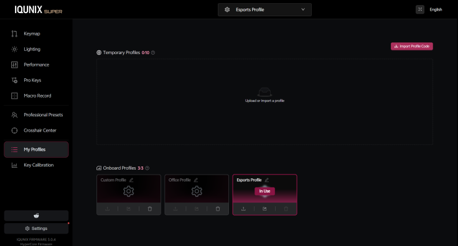Open the Reddit community link
The height and width of the screenshot is (246, 458).
[x=36, y=216]
